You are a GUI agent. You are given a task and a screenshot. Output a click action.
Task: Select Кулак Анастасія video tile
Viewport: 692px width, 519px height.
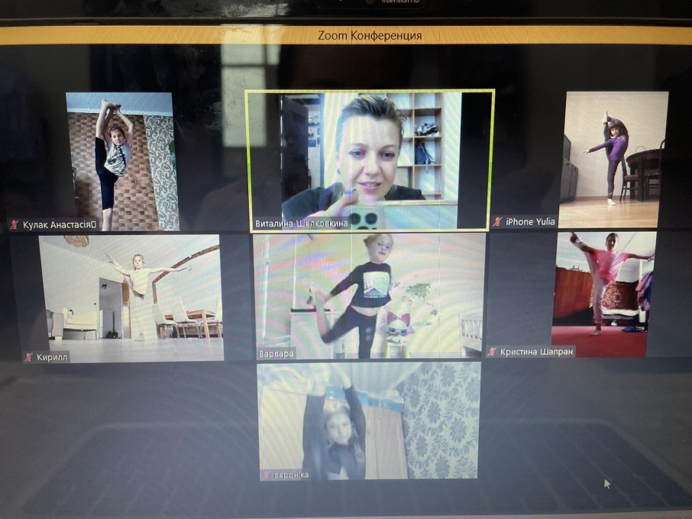point(123,161)
